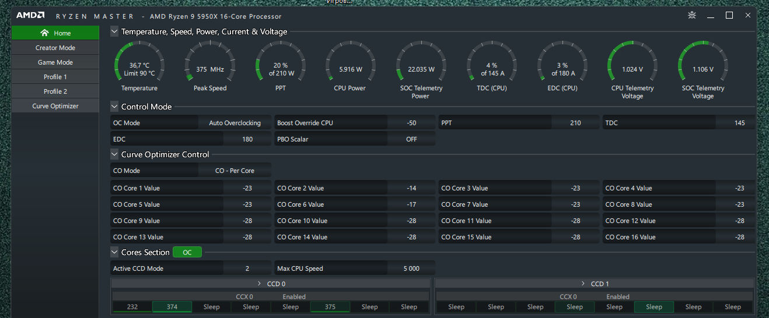The height and width of the screenshot is (318, 769).
Task: Click the CCX 0 Enabled label in CCD 1
Action: point(595,296)
